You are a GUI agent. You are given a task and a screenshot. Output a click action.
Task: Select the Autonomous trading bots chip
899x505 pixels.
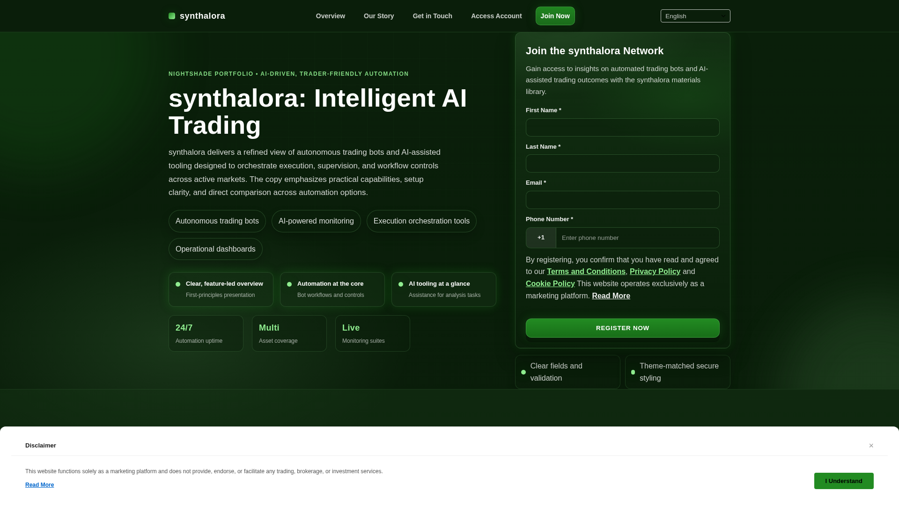pyautogui.click(x=217, y=221)
